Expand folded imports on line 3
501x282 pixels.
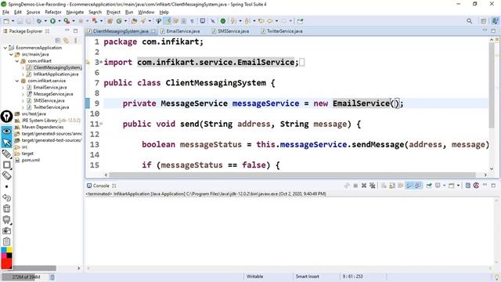tap(101, 62)
